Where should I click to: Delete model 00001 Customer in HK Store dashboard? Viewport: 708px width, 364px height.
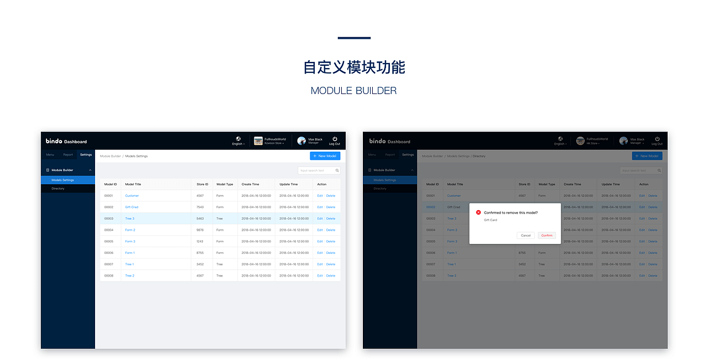653,196
